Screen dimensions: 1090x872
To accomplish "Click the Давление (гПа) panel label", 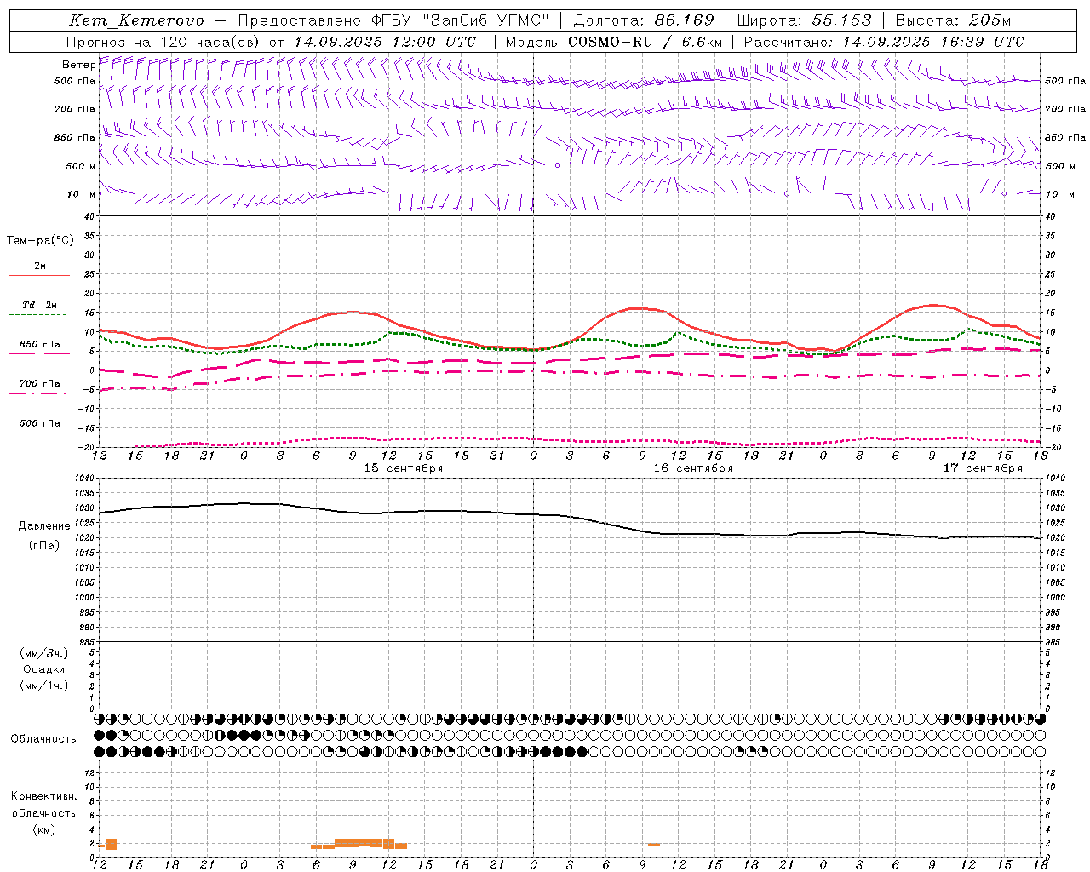I will coord(44,536).
